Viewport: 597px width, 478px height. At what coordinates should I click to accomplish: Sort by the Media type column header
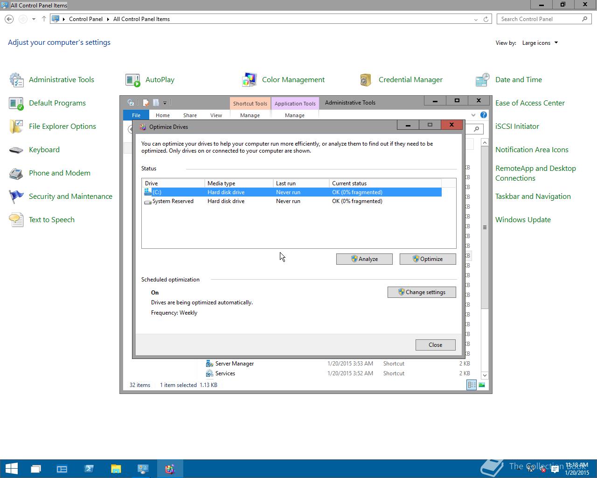[239, 183]
